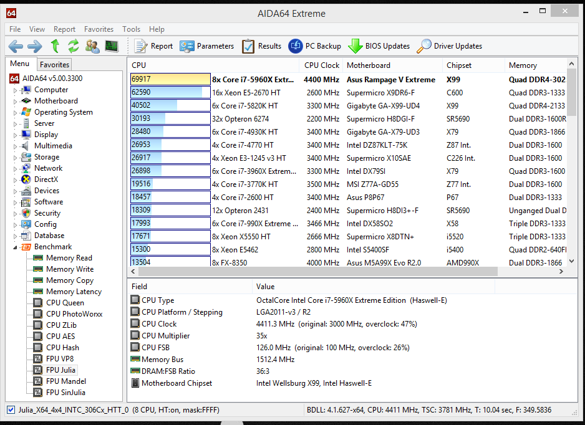Sort by the Chipset column header
Image resolution: width=585 pixels, height=425 pixels.
473,65
